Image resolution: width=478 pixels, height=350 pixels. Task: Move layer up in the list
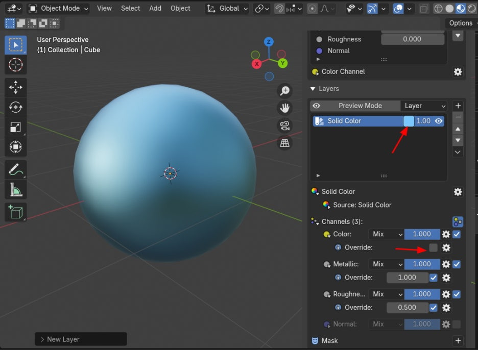point(458,129)
